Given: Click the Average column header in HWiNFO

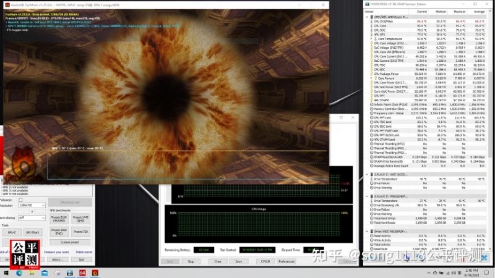Looking at the screenshot, I should tap(479, 12).
